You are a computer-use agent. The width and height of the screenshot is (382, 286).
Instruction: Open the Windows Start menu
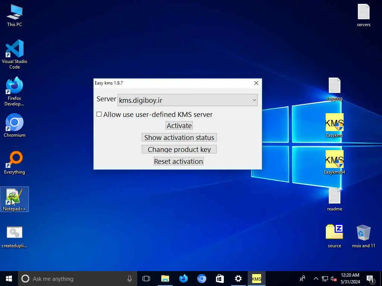coord(9,279)
